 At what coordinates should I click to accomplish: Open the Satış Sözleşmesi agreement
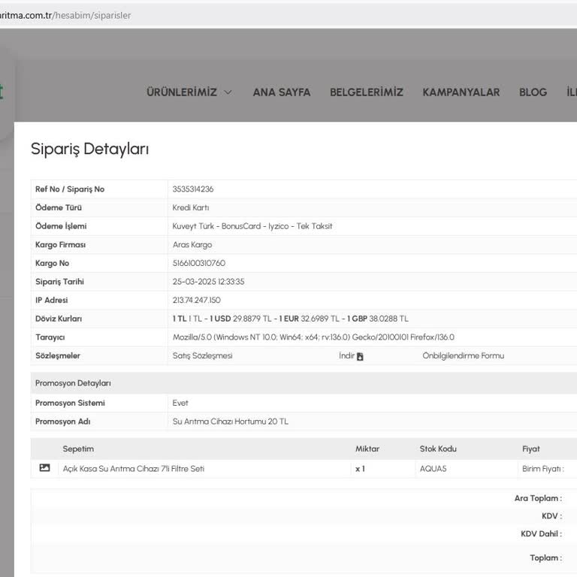click(x=202, y=355)
